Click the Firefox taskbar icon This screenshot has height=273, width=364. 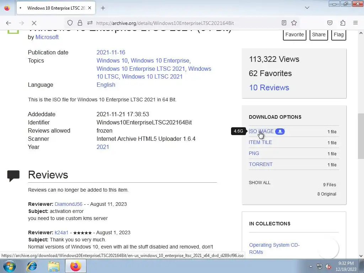tap(76, 266)
